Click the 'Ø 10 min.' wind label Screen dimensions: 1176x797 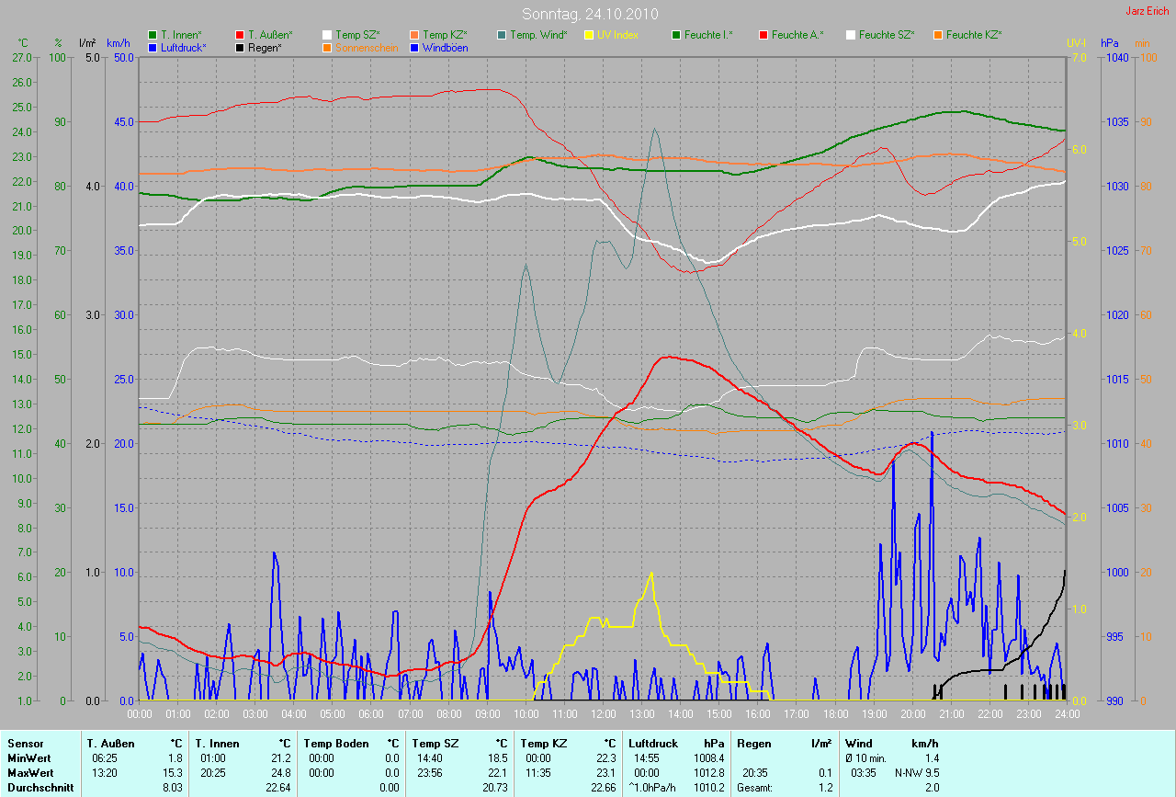click(x=865, y=757)
